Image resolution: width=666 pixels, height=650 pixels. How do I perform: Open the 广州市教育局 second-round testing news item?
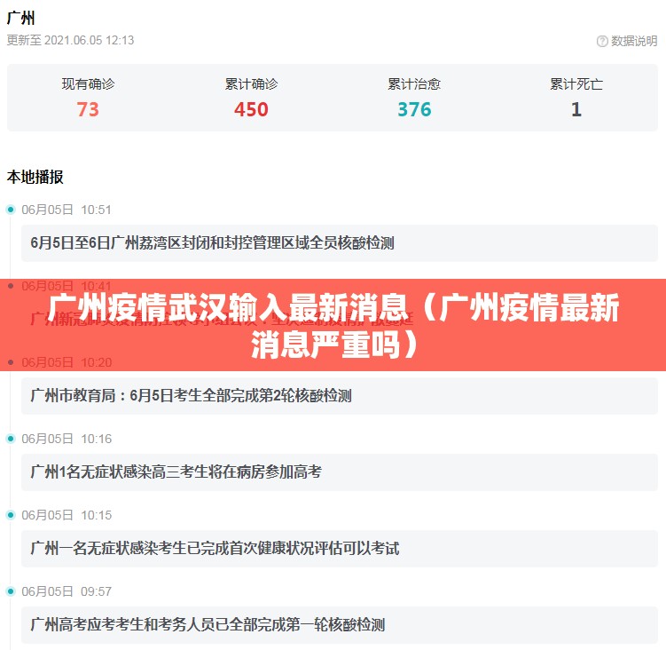pyautogui.click(x=191, y=396)
